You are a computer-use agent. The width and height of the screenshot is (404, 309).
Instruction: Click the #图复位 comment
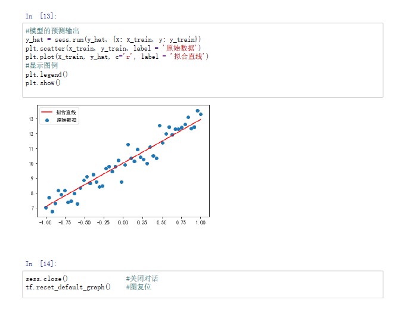point(138,287)
